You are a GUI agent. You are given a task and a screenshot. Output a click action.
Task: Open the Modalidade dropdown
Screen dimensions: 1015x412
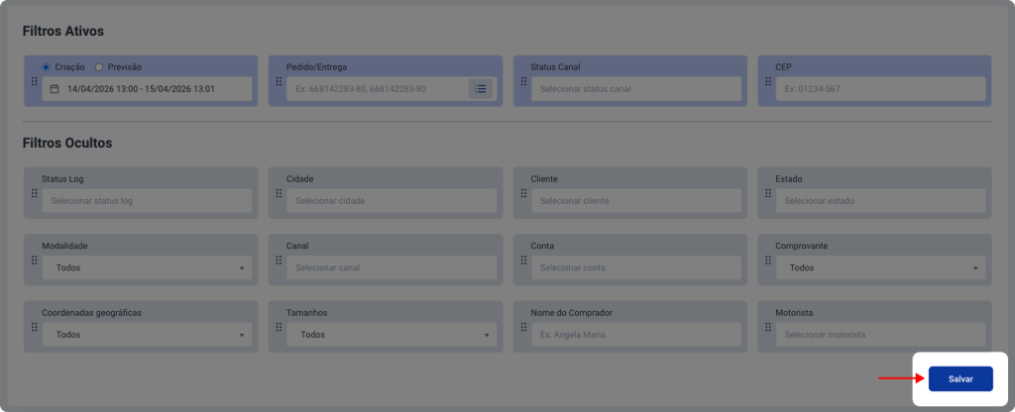tap(147, 267)
